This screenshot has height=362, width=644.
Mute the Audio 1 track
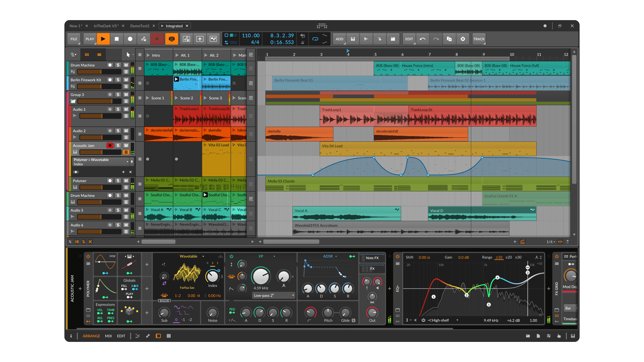(x=126, y=109)
